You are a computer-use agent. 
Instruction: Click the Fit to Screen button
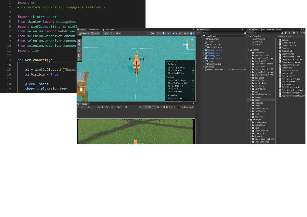(149, 107)
